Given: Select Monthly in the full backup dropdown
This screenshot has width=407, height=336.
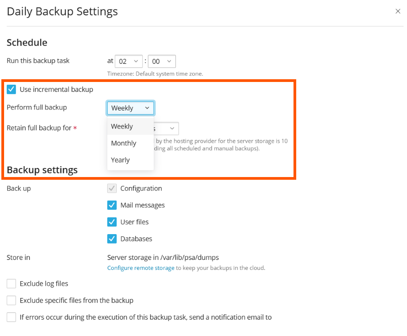Looking at the screenshot, I should (x=123, y=143).
